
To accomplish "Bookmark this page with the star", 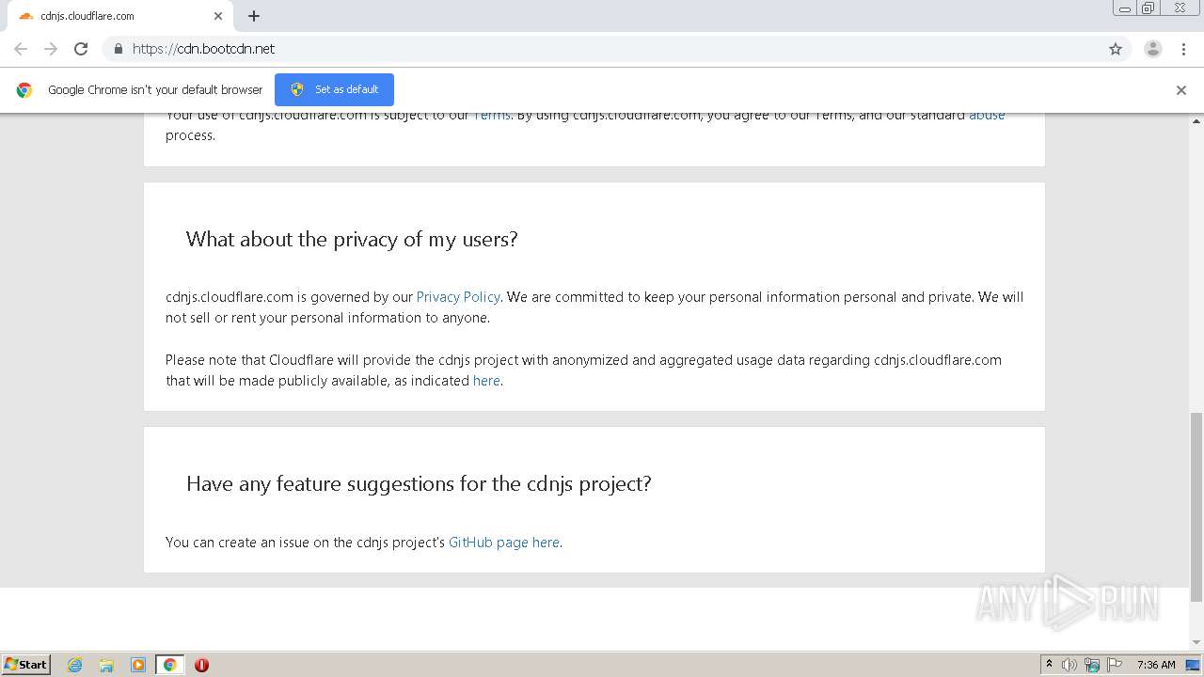I will [x=1116, y=49].
